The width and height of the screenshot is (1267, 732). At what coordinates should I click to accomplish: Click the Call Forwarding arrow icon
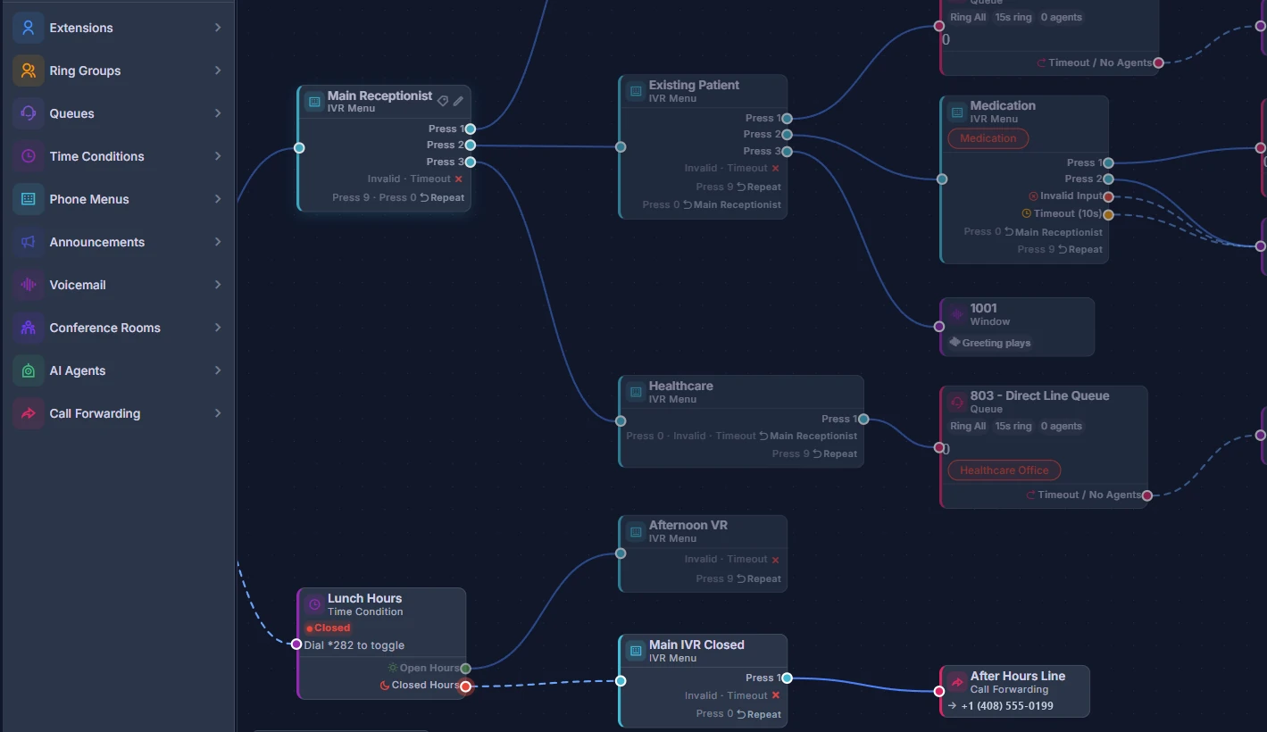coord(29,413)
